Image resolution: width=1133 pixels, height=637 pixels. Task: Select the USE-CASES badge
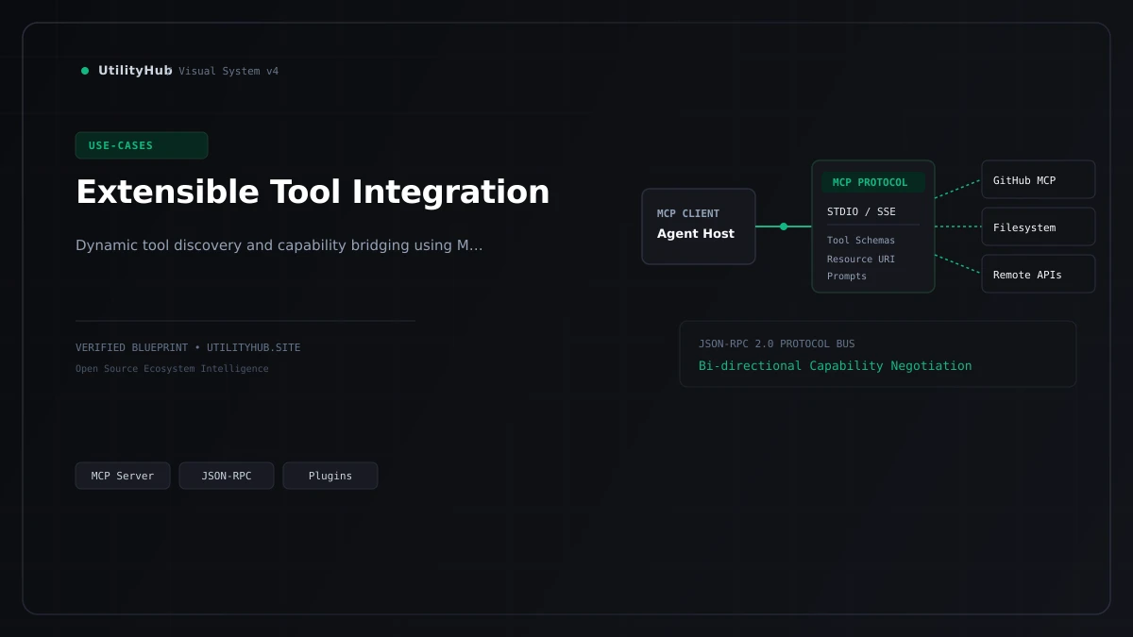pyautogui.click(x=142, y=145)
